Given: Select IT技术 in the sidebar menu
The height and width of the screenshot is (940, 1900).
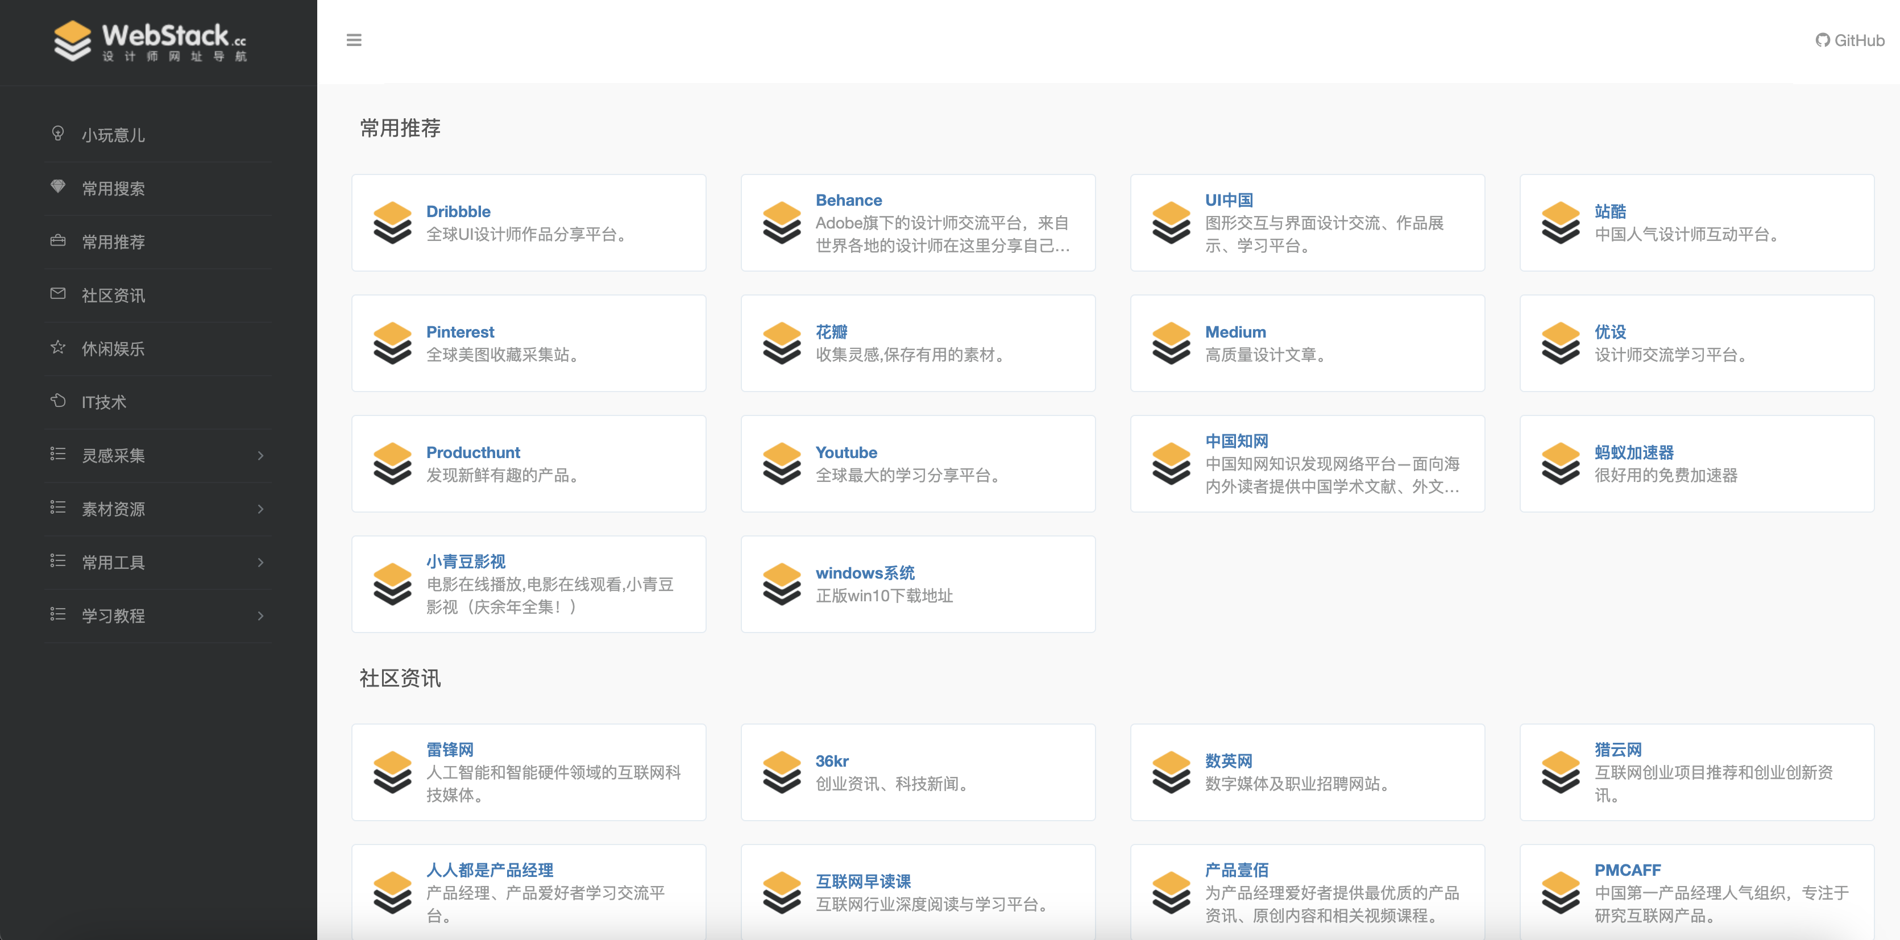Looking at the screenshot, I should click(x=104, y=402).
